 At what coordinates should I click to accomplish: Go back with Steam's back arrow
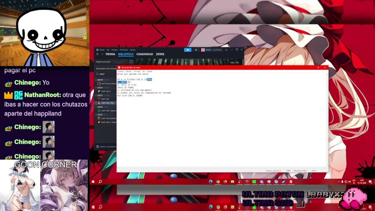coord(98,54)
